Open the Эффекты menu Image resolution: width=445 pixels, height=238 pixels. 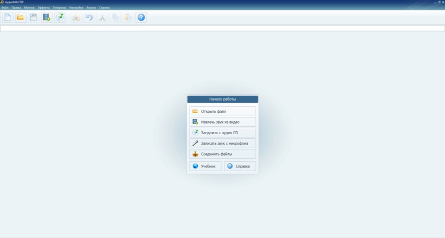click(x=43, y=7)
